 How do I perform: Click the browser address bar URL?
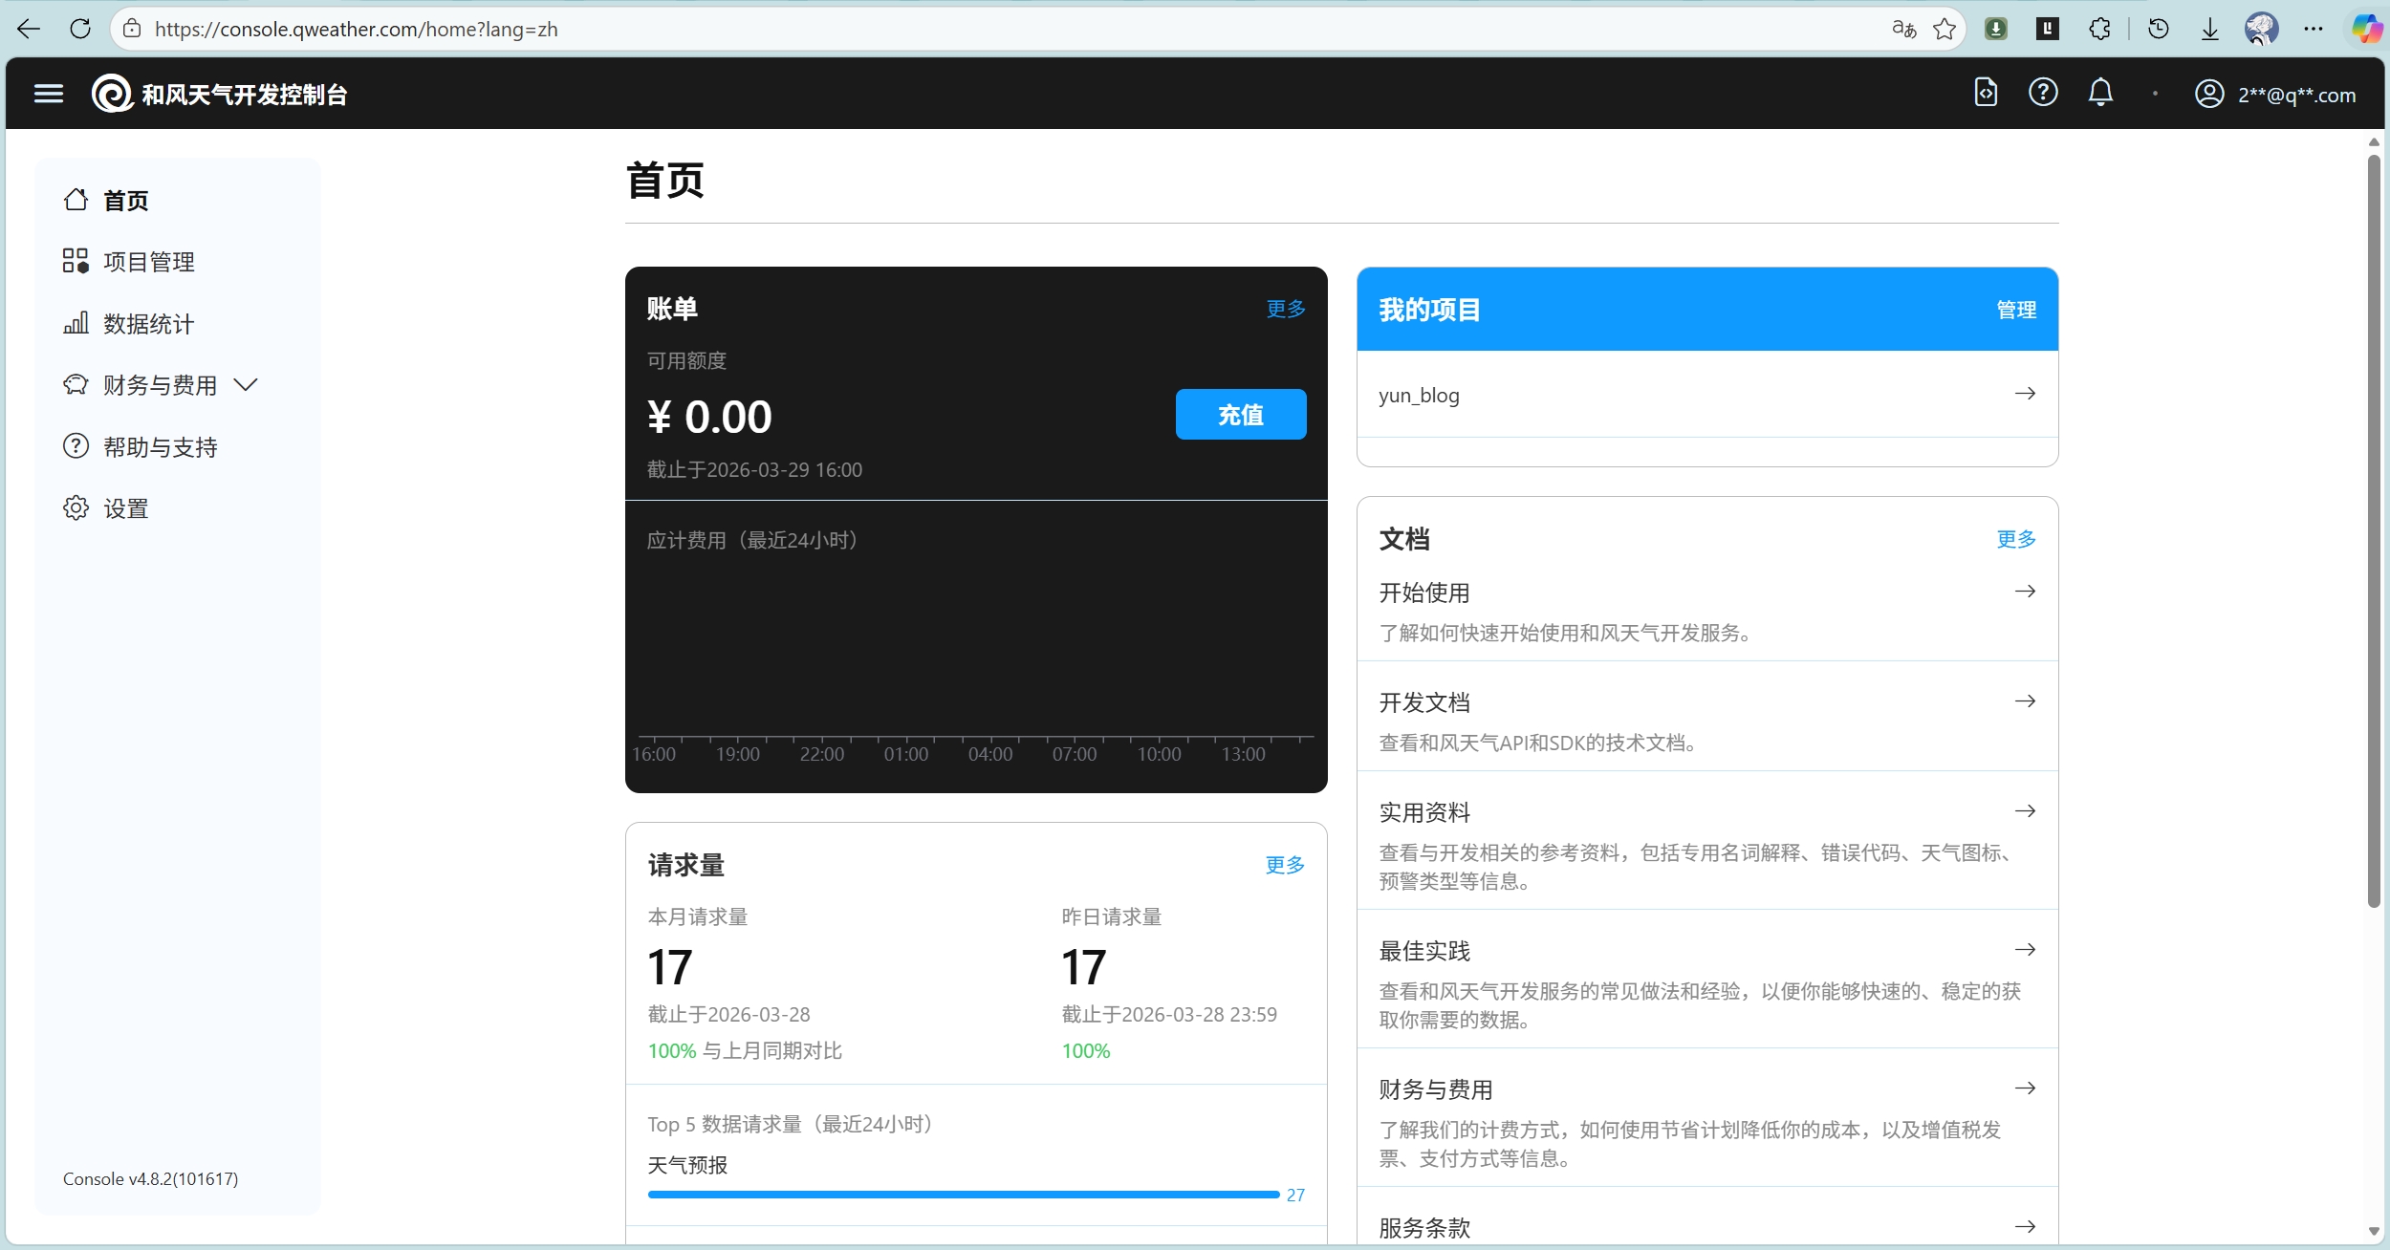(x=356, y=29)
